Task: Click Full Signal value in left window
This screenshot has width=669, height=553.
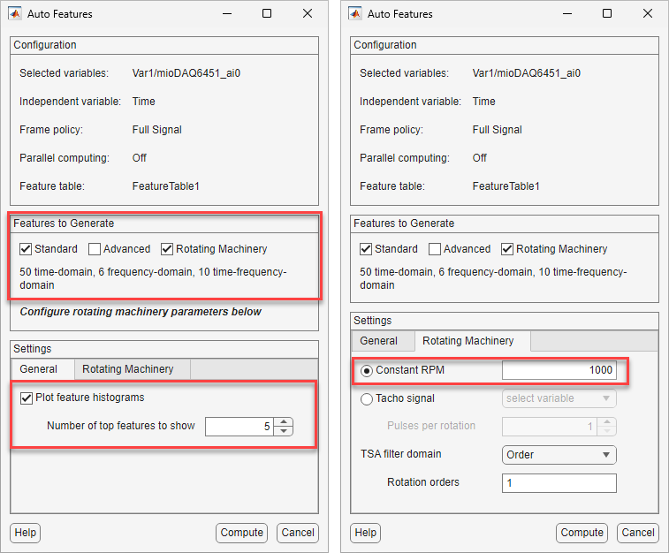Action: point(157,130)
